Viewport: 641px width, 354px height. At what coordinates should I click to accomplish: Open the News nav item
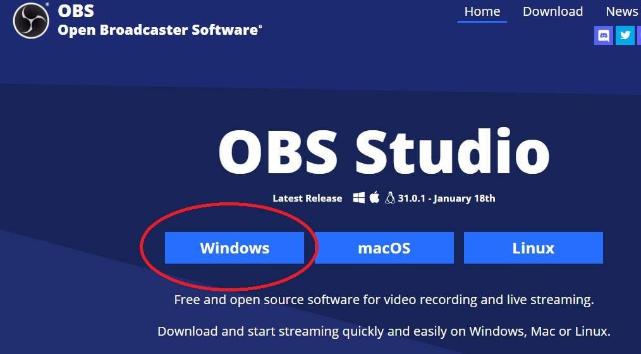coord(622,12)
